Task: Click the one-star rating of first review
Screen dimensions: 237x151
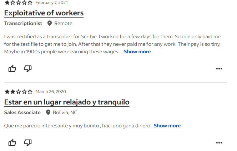Action: point(18,3)
